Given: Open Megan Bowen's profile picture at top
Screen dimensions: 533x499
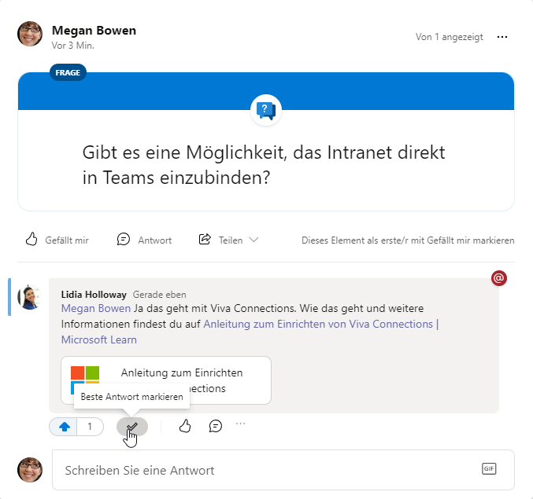Looking at the screenshot, I should tap(31, 35).
